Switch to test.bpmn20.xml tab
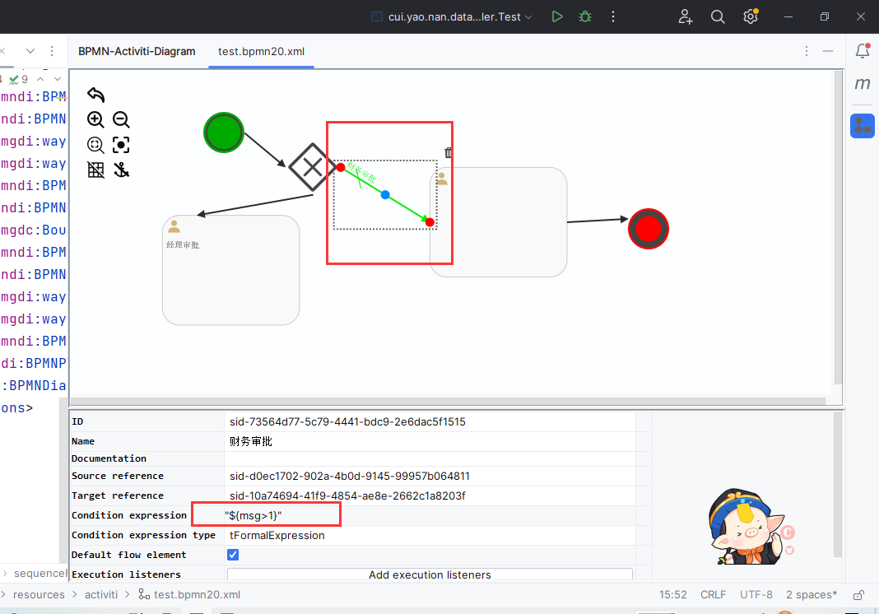 tap(261, 51)
